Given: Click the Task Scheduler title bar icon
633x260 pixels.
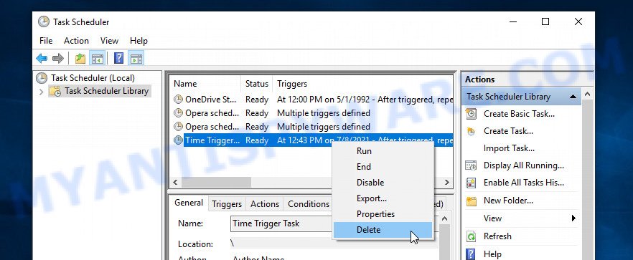Looking at the screenshot, I should [44, 21].
